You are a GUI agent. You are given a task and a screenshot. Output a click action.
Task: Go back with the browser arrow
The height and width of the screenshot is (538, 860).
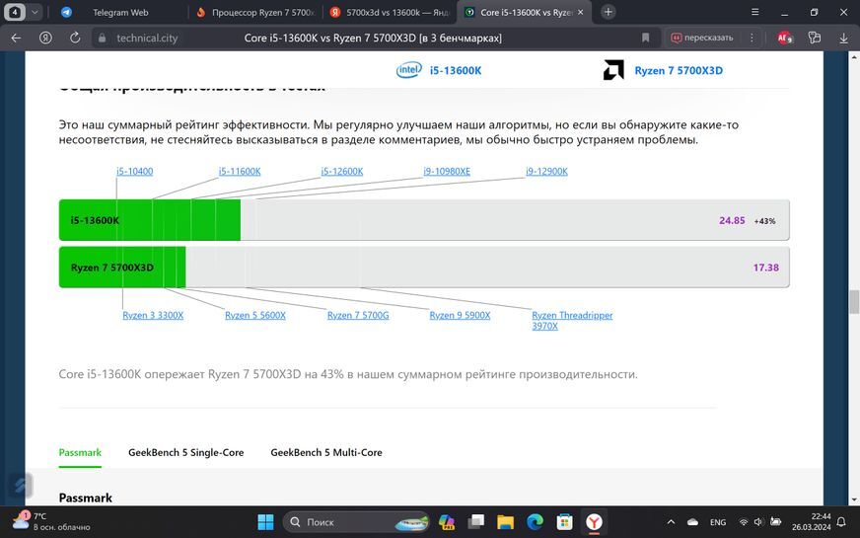click(16, 38)
